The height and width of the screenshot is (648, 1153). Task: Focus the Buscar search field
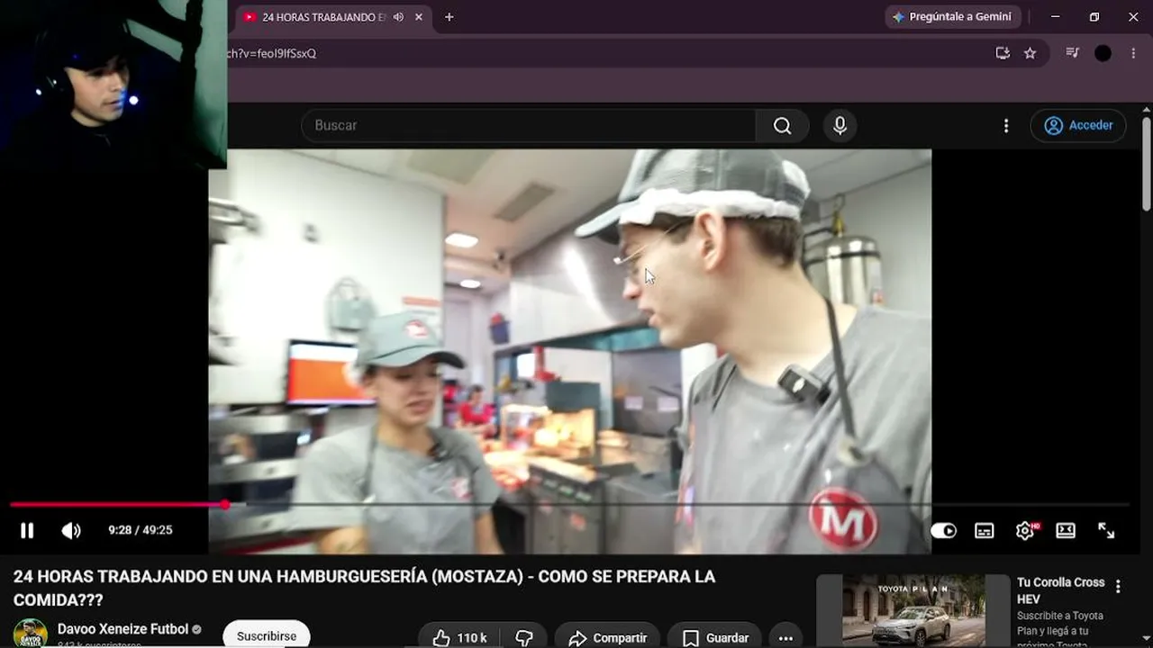click(529, 126)
